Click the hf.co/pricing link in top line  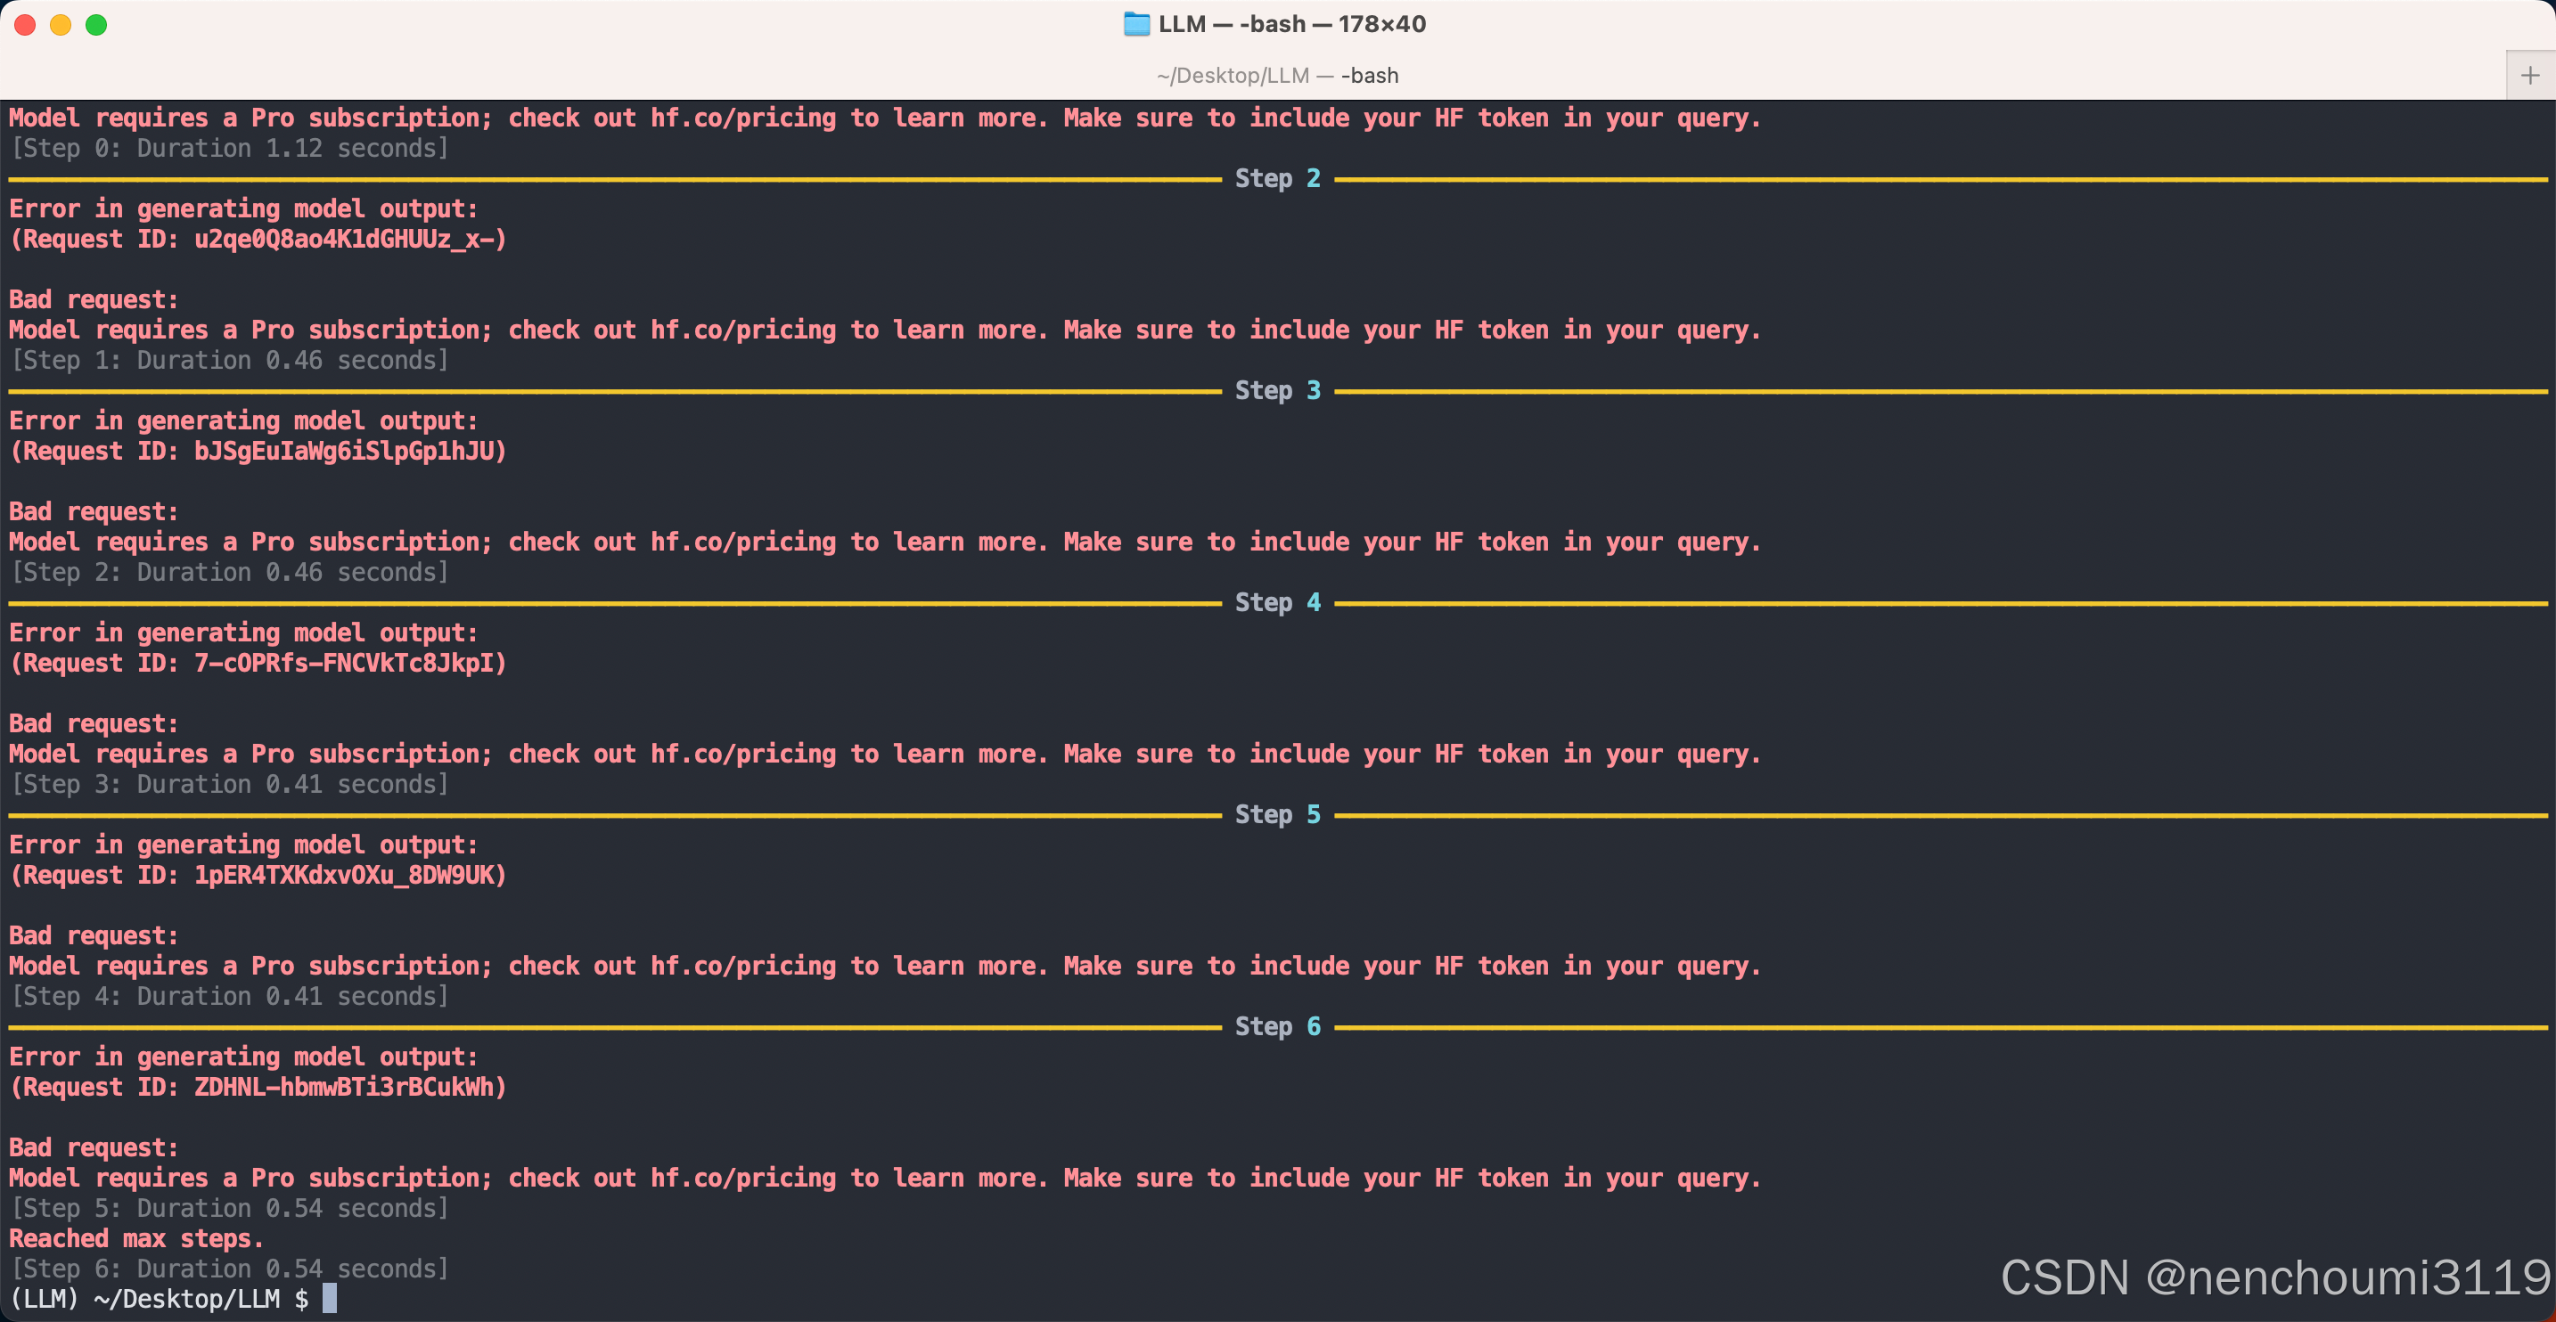(x=743, y=118)
